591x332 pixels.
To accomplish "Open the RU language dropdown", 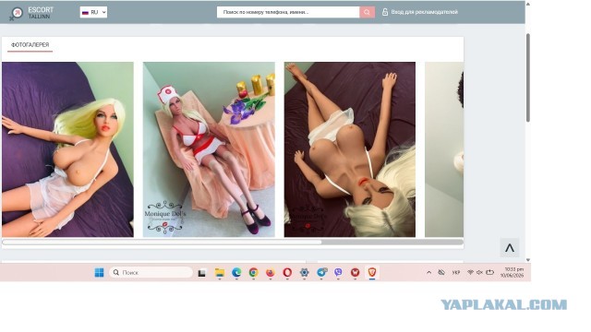I will click(93, 12).
